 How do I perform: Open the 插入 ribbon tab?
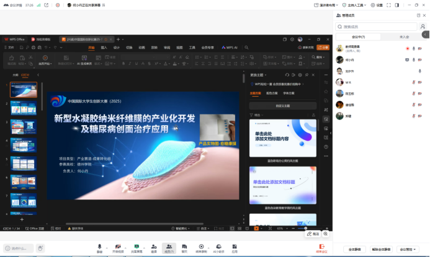coord(104,47)
